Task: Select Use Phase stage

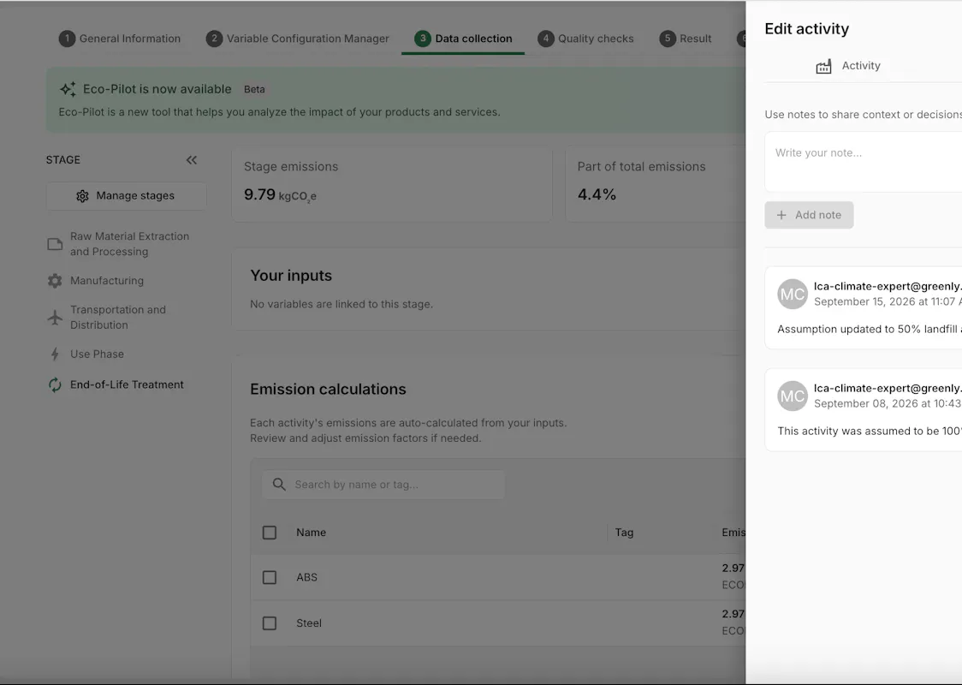Action: 86,354
